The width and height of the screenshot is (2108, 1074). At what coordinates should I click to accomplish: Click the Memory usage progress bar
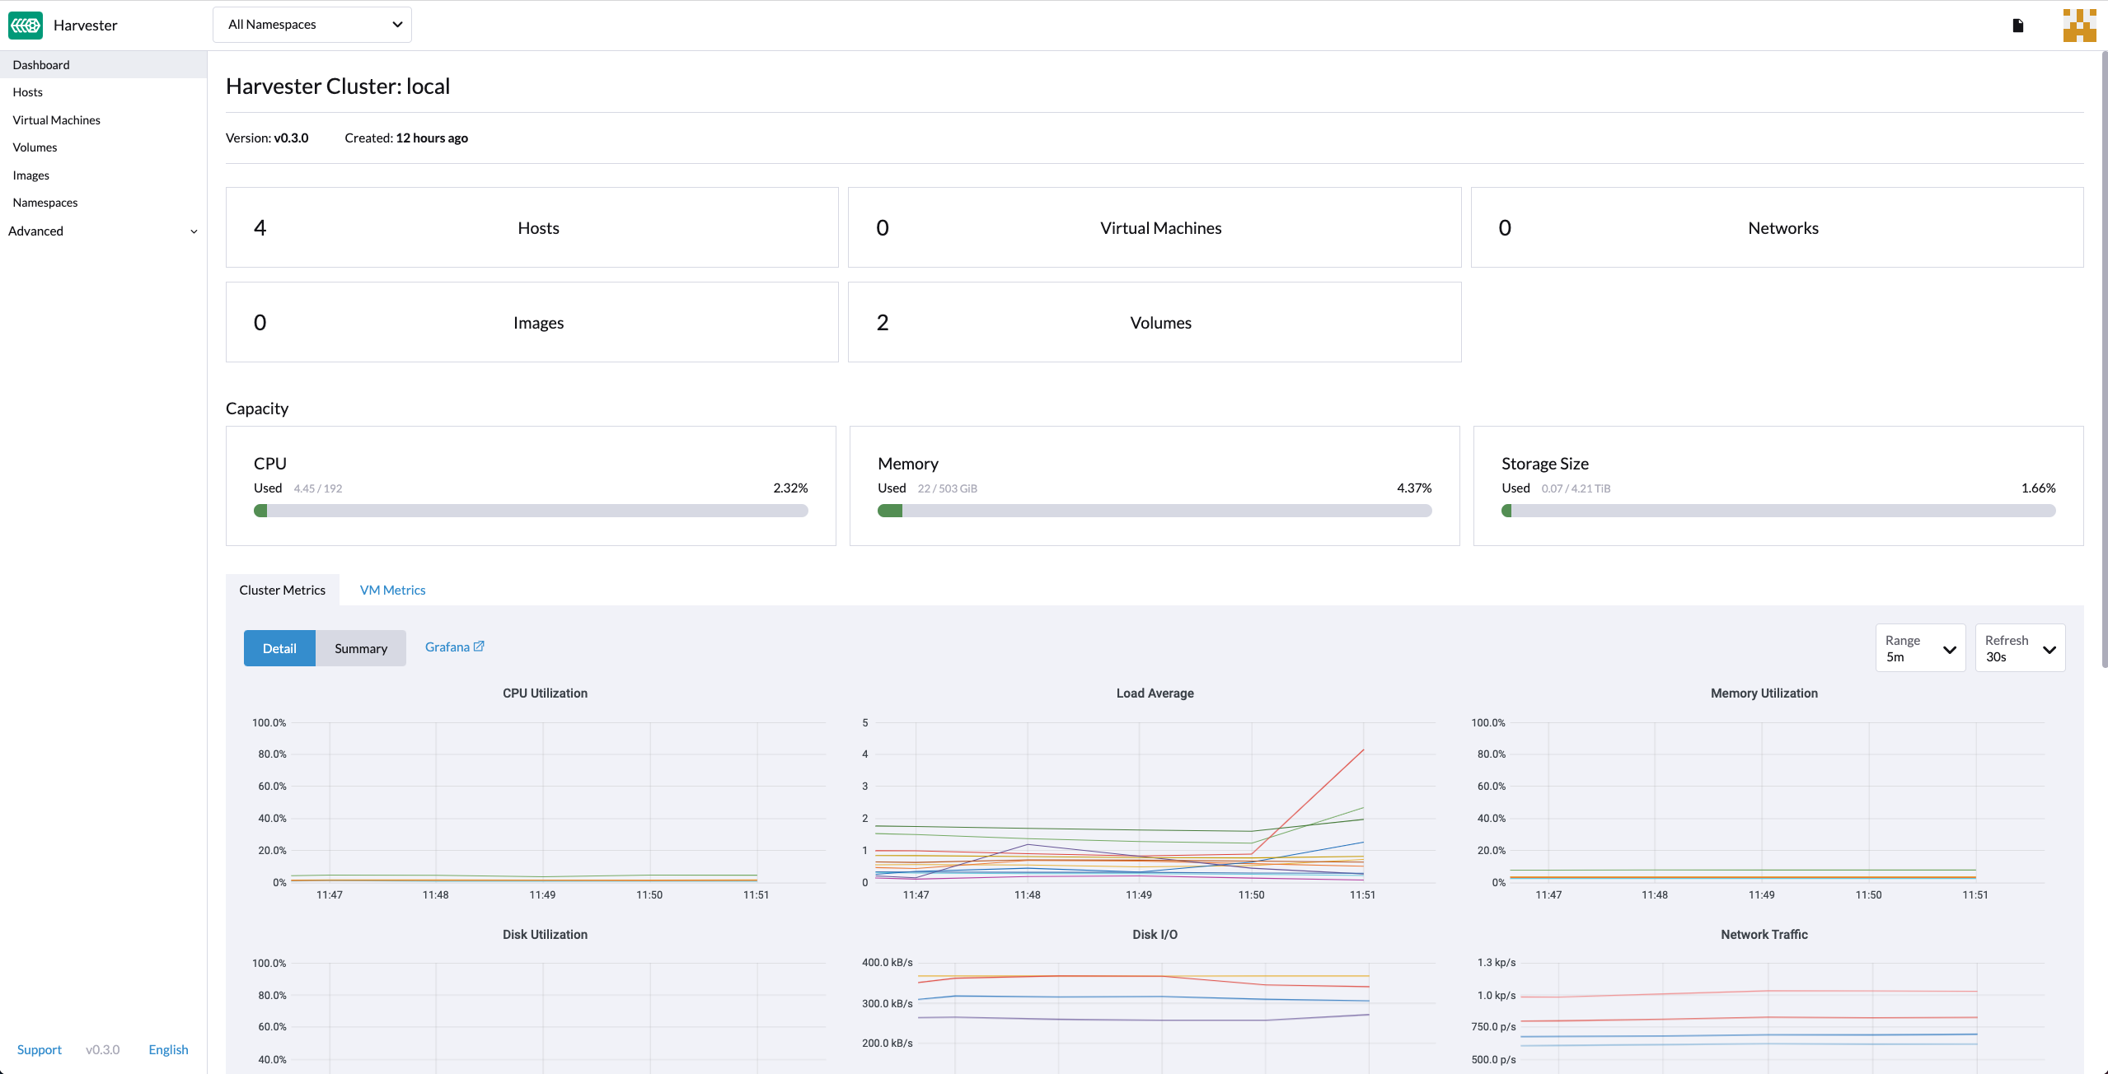click(x=1155, y=511)
